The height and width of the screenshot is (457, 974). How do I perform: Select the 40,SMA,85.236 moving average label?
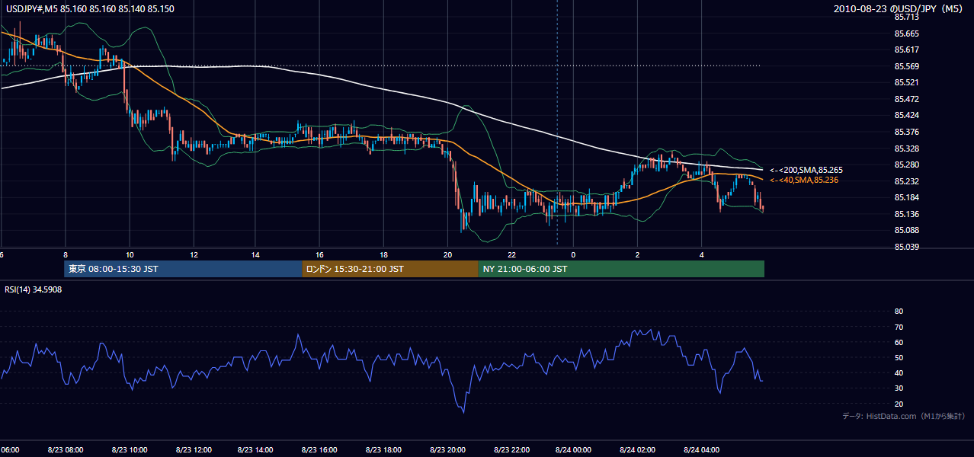click(x=803, y=180)
